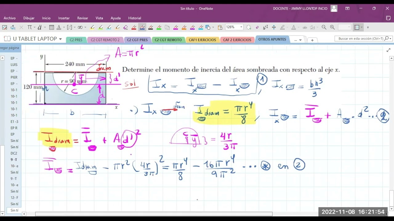The image size is (394, 221).
Task: Open the E1 -3 page
Action: pyautogui.click(x=14, y=122)
